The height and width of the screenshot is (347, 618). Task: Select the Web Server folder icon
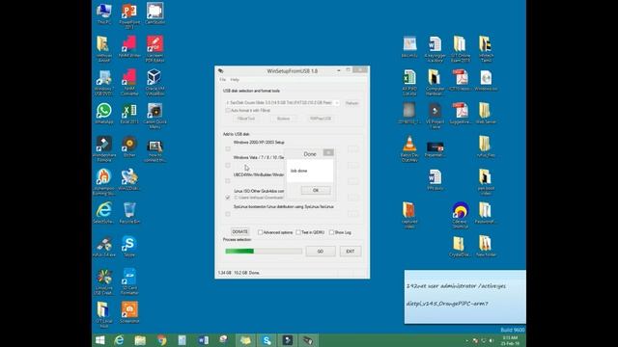pos(486,114)
